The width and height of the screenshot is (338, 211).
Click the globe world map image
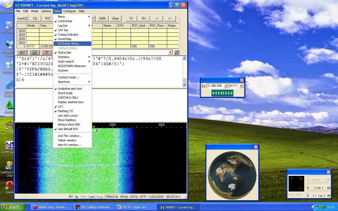click(x=232, y=175)
